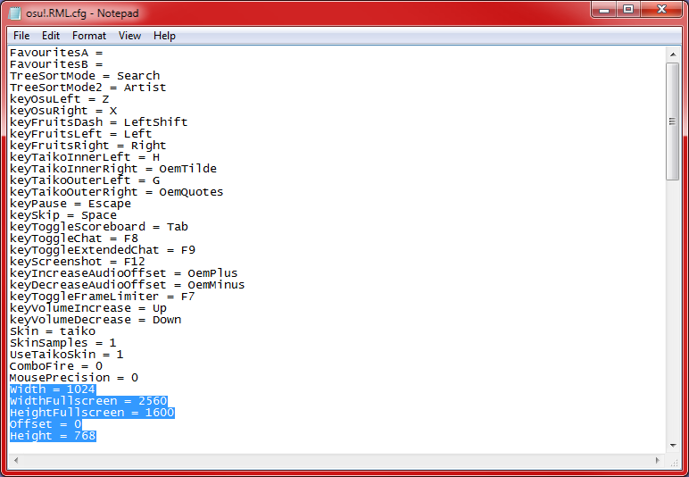Viewport: 689px width, 477px height.
Task: Open the File menu
Action: [x=21, y=36]
